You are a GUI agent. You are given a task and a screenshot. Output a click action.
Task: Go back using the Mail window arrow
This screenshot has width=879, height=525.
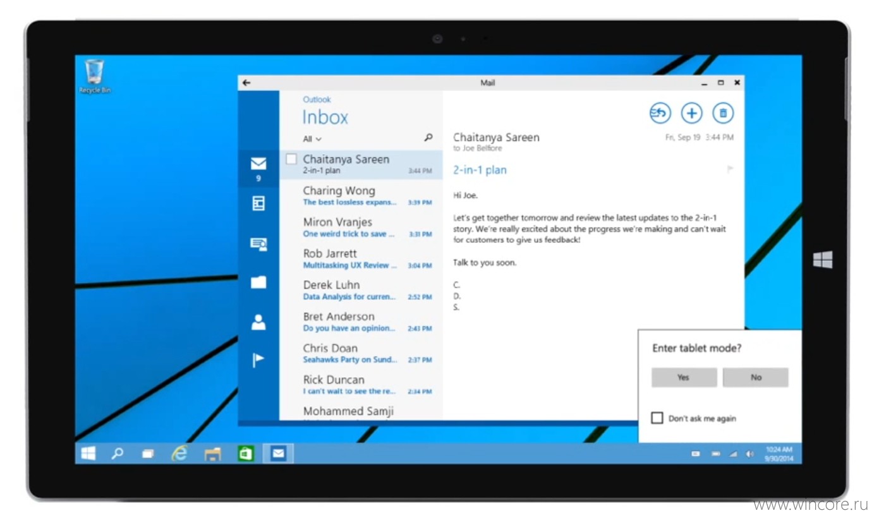pyautogui.click(x=246, y=83)
